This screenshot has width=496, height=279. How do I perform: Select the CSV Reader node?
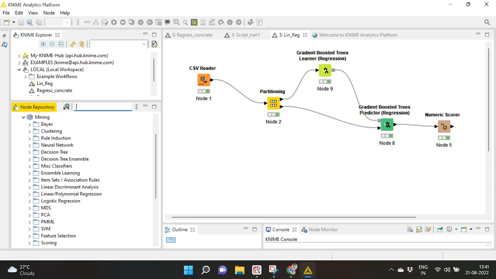[x=203, y=80]
